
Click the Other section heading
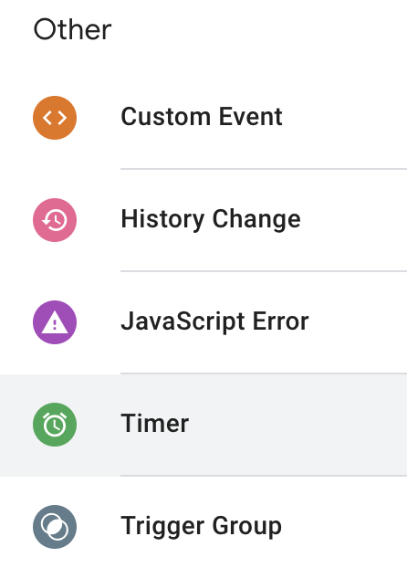(72, 30)
